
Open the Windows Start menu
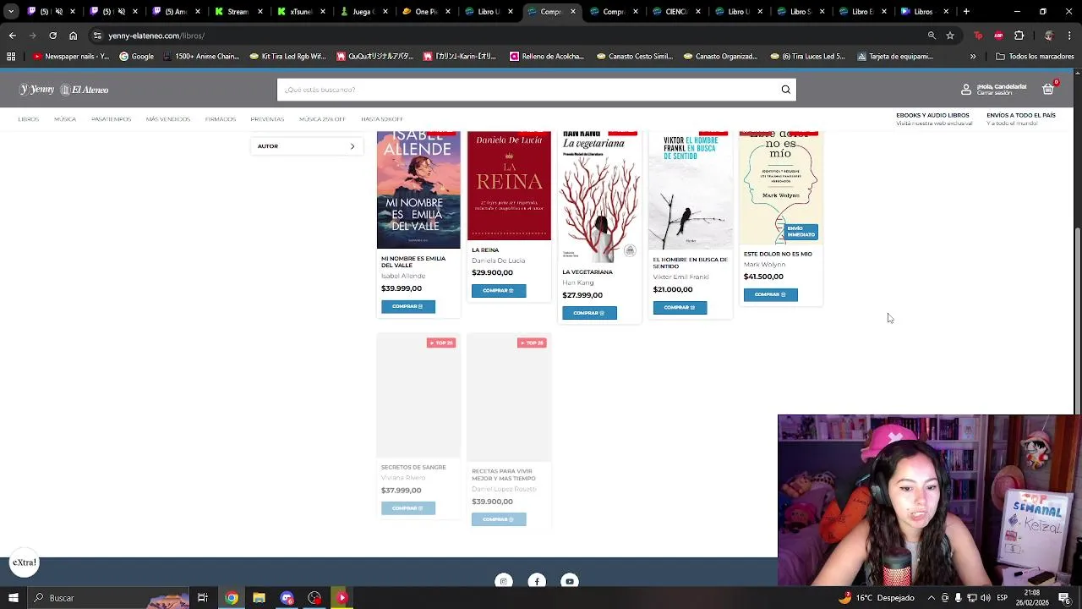pyautogui.click(x=13, y=598)
